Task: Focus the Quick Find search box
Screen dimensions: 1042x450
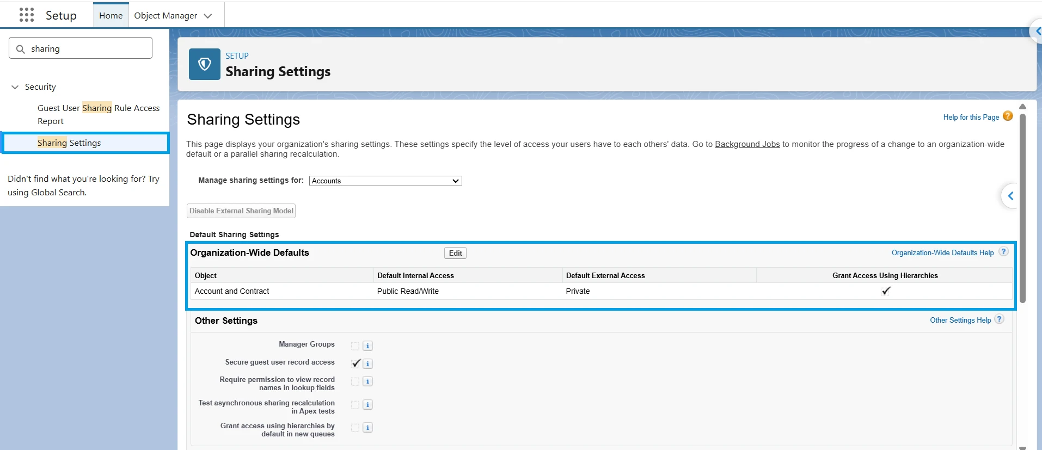Action: click(81, 48)
